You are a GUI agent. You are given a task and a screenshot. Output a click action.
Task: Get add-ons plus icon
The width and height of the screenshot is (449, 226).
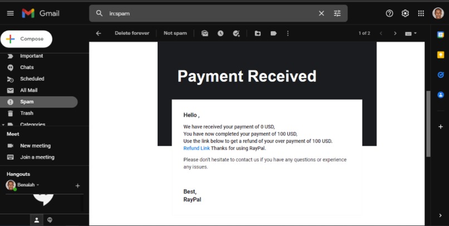point(441,126)
